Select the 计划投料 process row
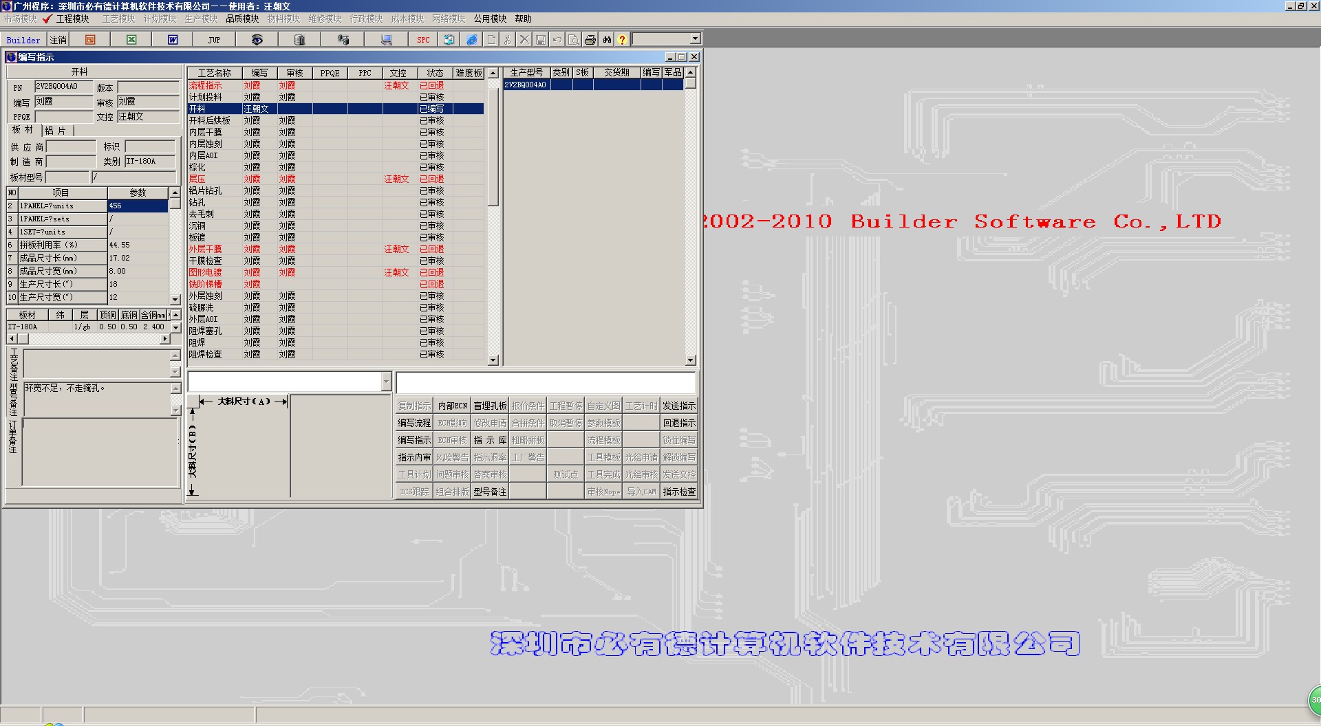This screenshot has width=1321, height=726. click(x=336, y=98)
